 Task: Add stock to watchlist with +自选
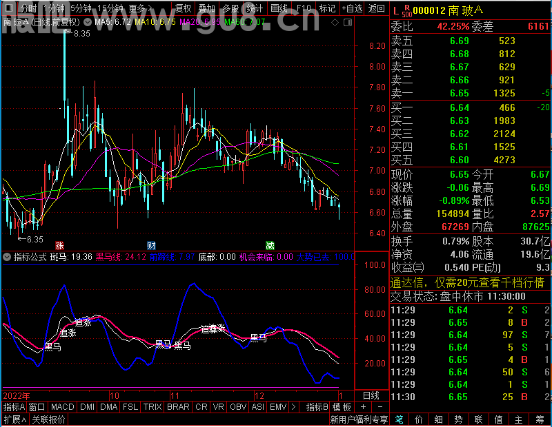tap(352, 8)
